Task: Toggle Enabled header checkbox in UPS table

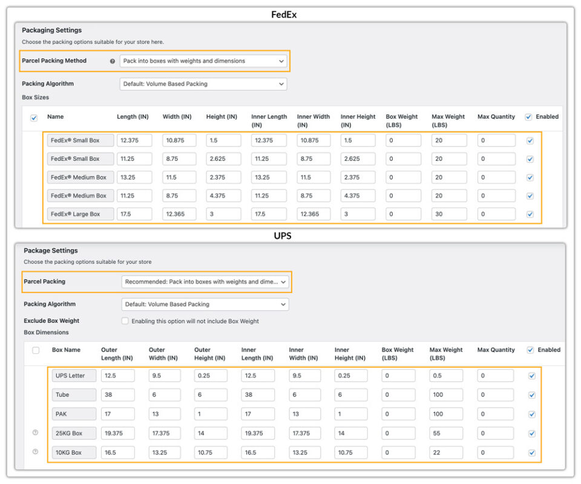Action: click(530, 350)
